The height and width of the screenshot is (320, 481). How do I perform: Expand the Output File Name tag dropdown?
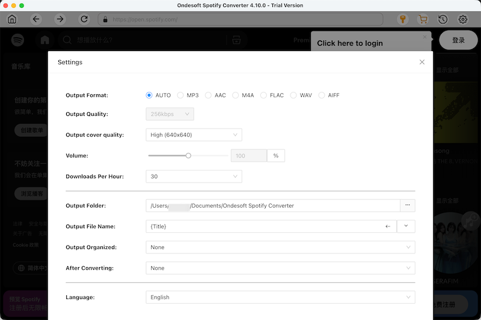click(406, 226)
